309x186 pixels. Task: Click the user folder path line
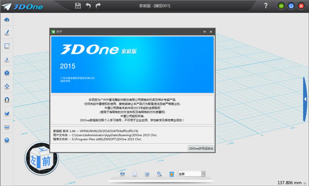[x=105, y=135]
